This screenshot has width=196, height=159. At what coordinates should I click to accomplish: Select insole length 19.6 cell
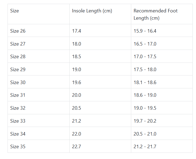[x=77, y=82]
